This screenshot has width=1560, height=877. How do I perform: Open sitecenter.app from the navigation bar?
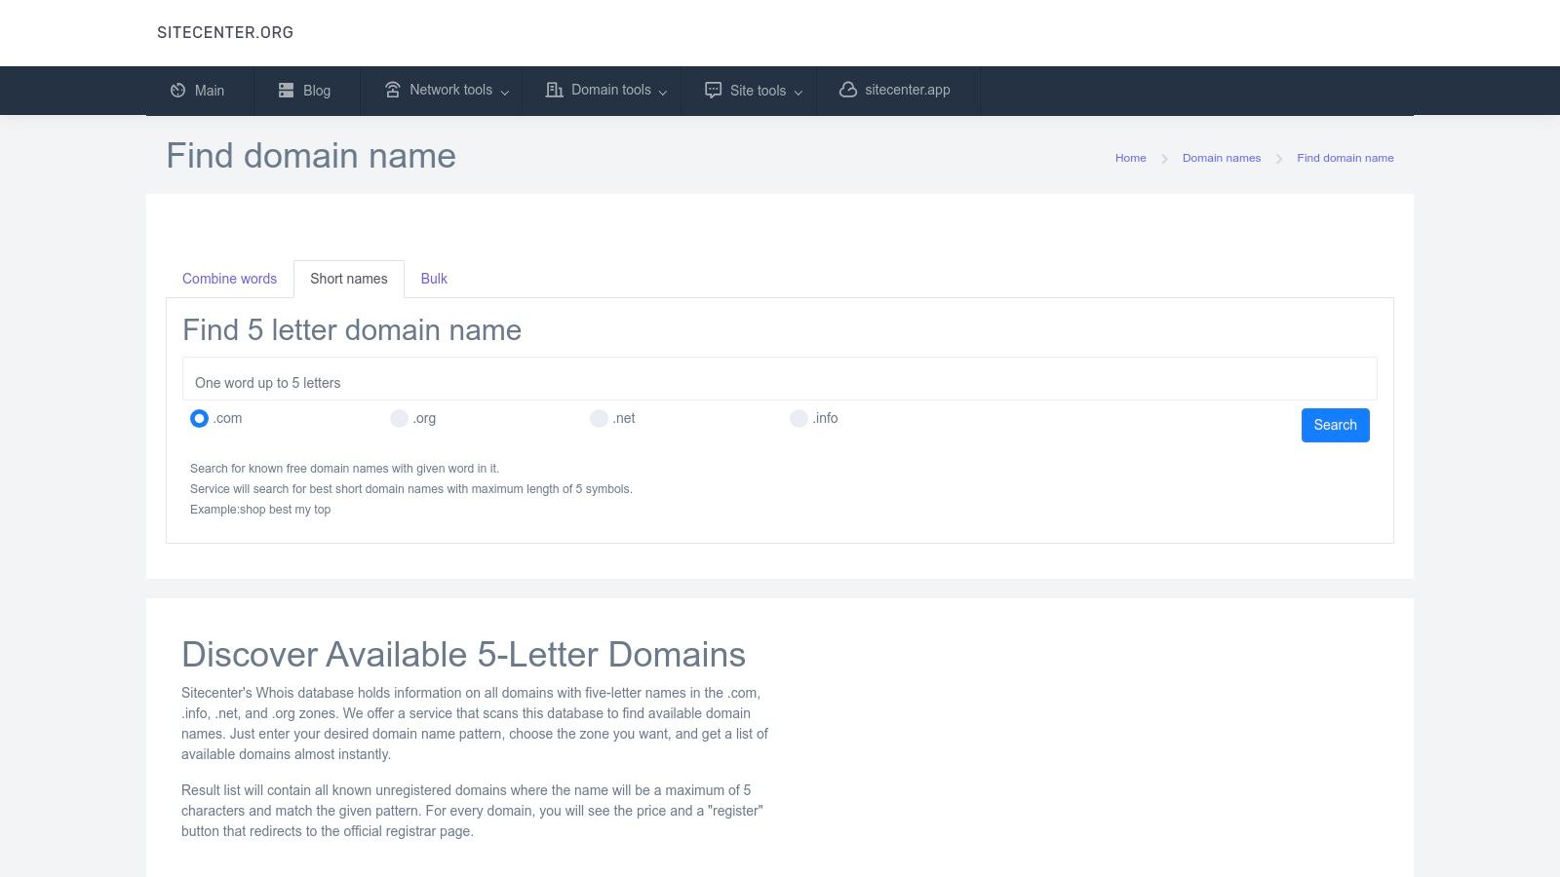point(907,90)
